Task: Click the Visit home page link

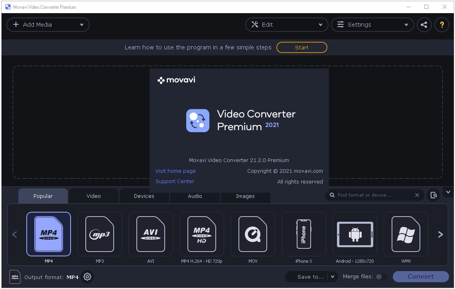Action: click(x=175, y=171)
